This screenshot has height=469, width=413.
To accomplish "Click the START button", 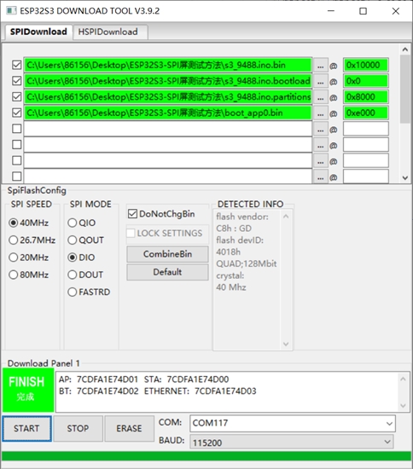I will click(x=26, y=428).
